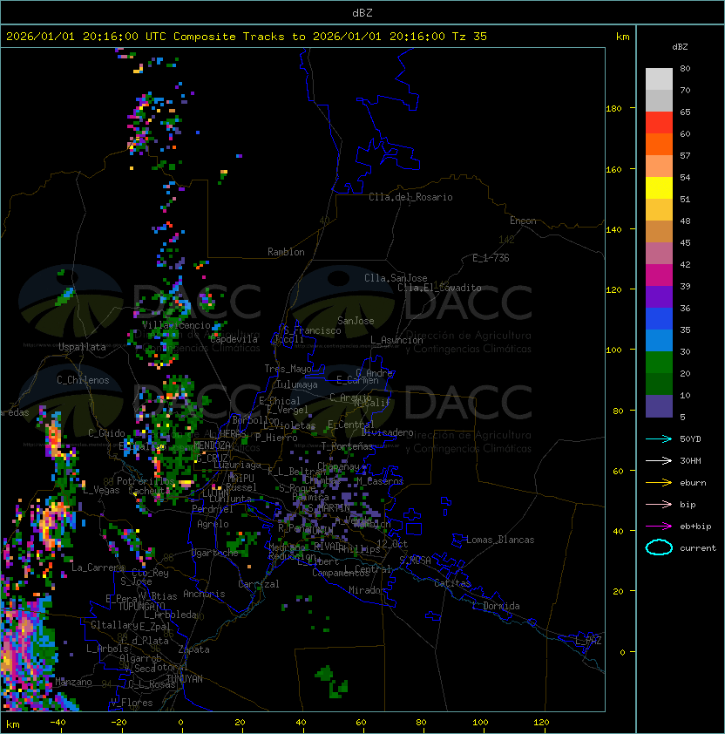Click the 'Ugarteche' place label

[x=215, y=553]
